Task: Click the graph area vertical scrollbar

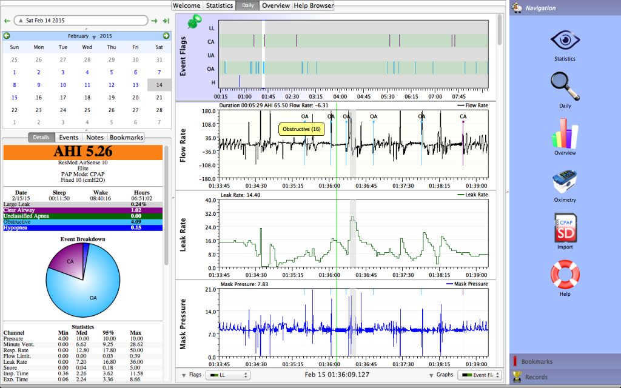Action: 500,30
